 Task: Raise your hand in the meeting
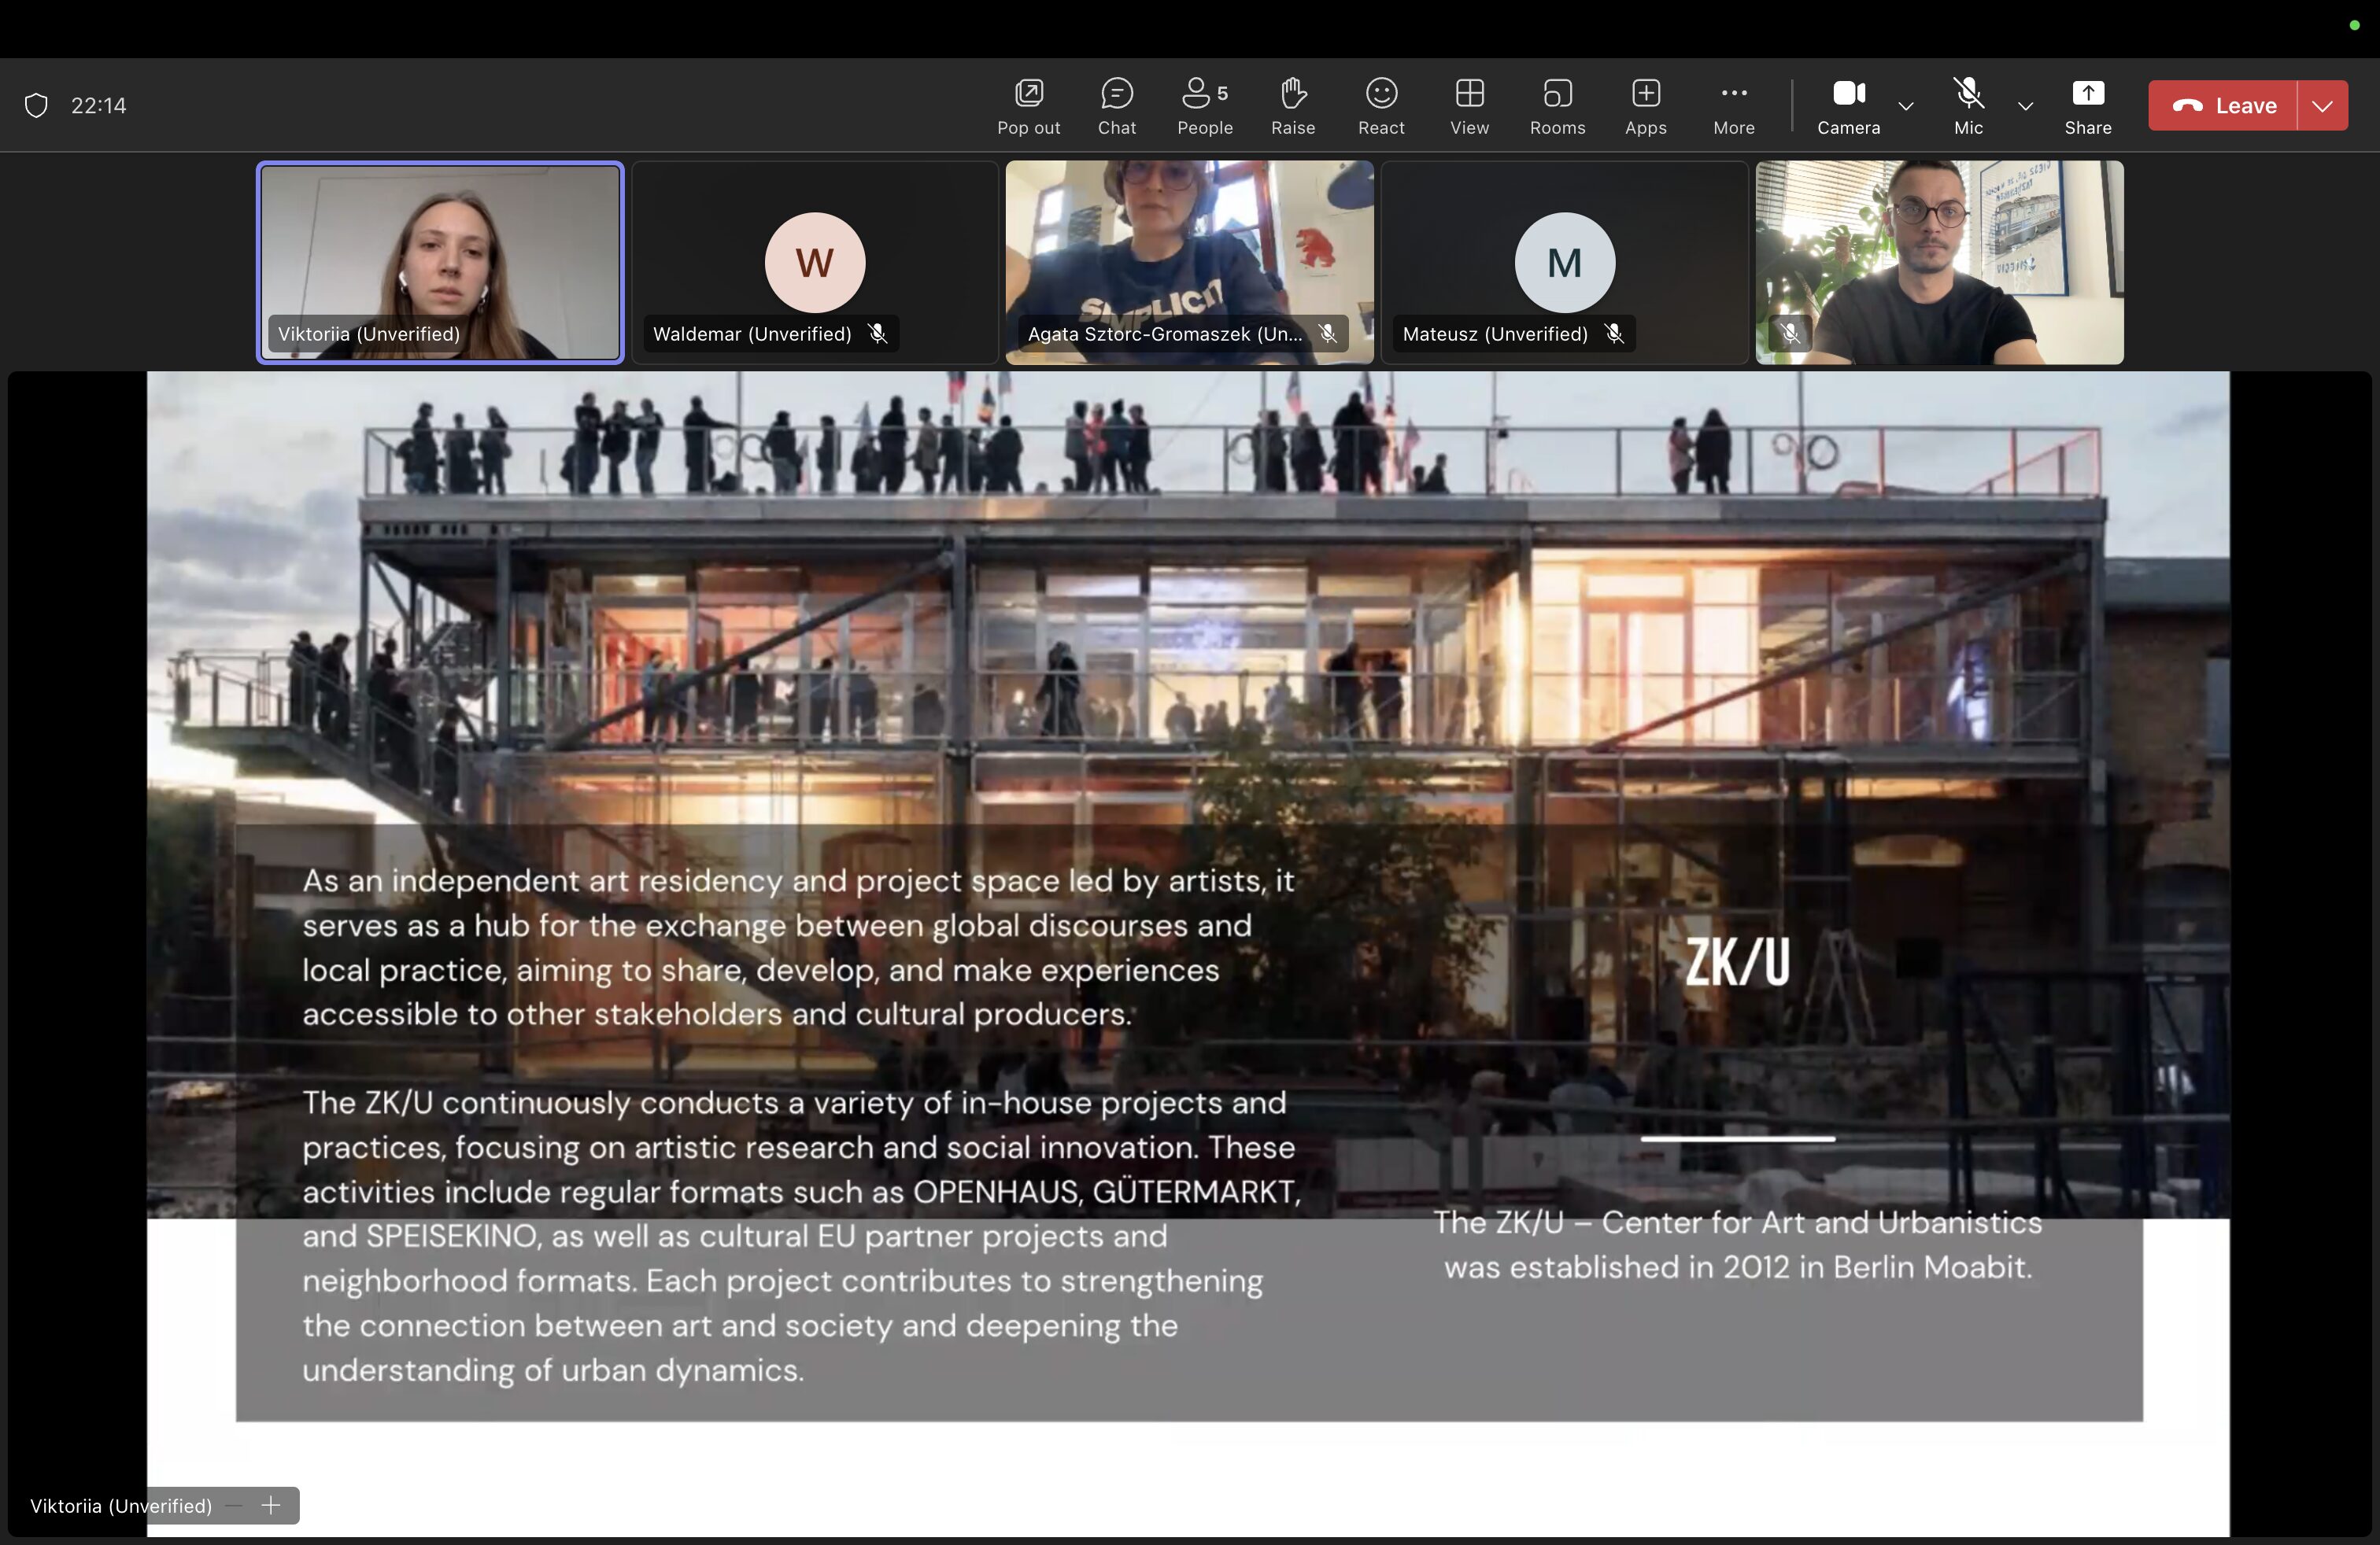coord(1292,106)
